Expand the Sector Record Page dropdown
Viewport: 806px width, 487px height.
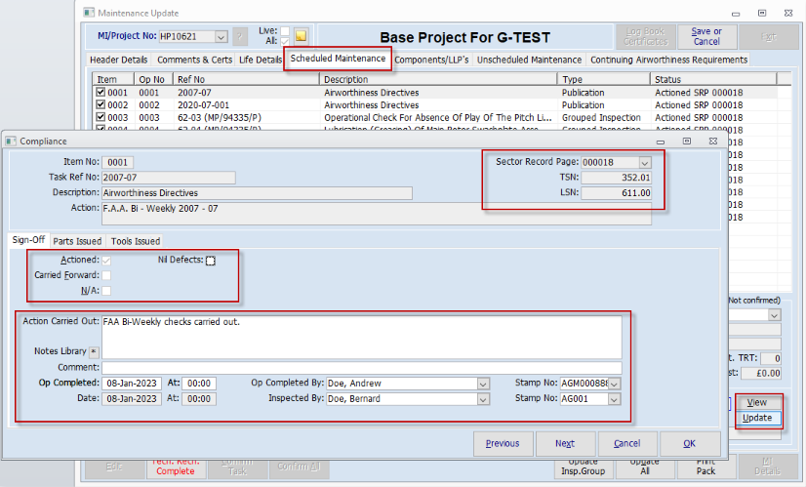(x=644, y=162)
